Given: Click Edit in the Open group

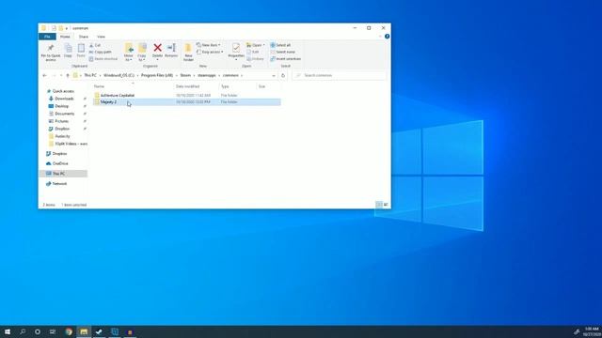Looking at the screenshot, I should pos(253,52).
